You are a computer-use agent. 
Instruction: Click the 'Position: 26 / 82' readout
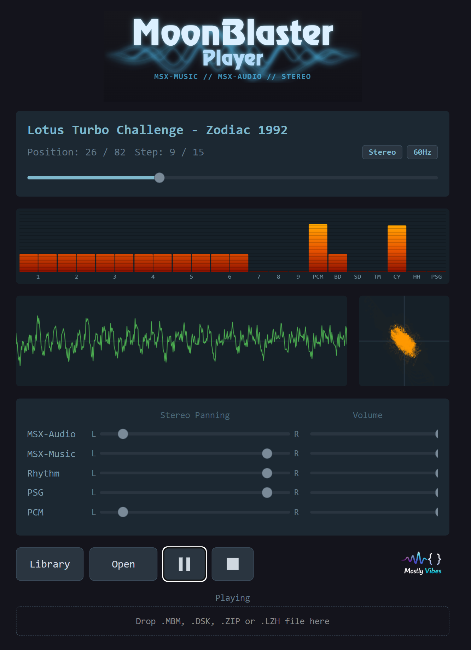point(76,152)
